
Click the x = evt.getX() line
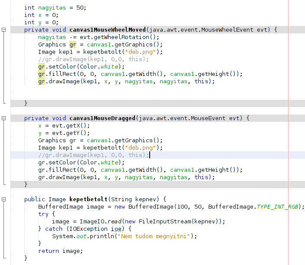64,125
